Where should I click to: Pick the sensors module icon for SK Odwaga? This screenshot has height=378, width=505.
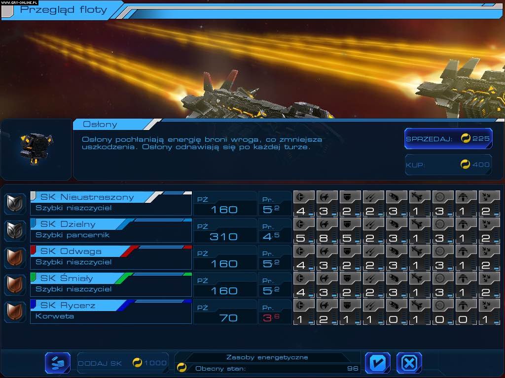click(443, 251)
